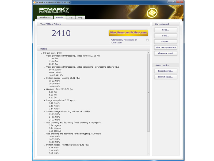Select the Results tab
This screenshot has width=214, height=161.
click(60, 17)
